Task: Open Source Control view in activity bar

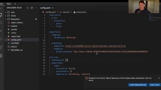Action: pos(1,31)
